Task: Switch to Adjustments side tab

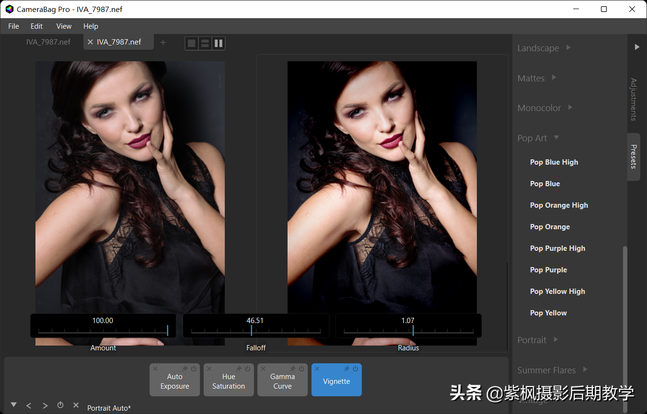Action: [634, 100]
